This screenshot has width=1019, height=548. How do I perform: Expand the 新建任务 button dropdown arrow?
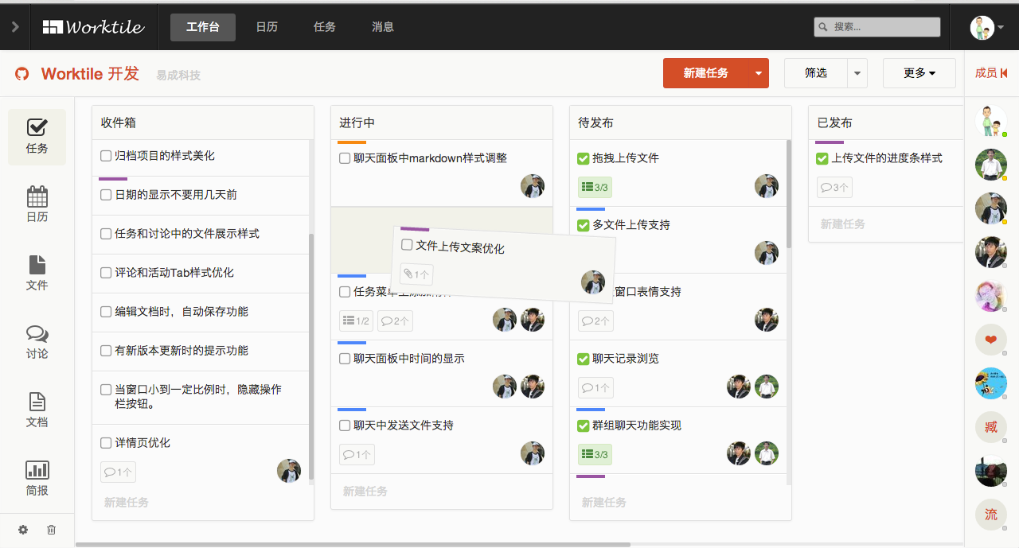coord(758,73)
